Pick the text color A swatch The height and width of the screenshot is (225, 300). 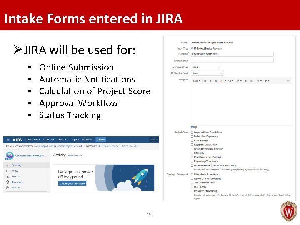click(221, 81)
